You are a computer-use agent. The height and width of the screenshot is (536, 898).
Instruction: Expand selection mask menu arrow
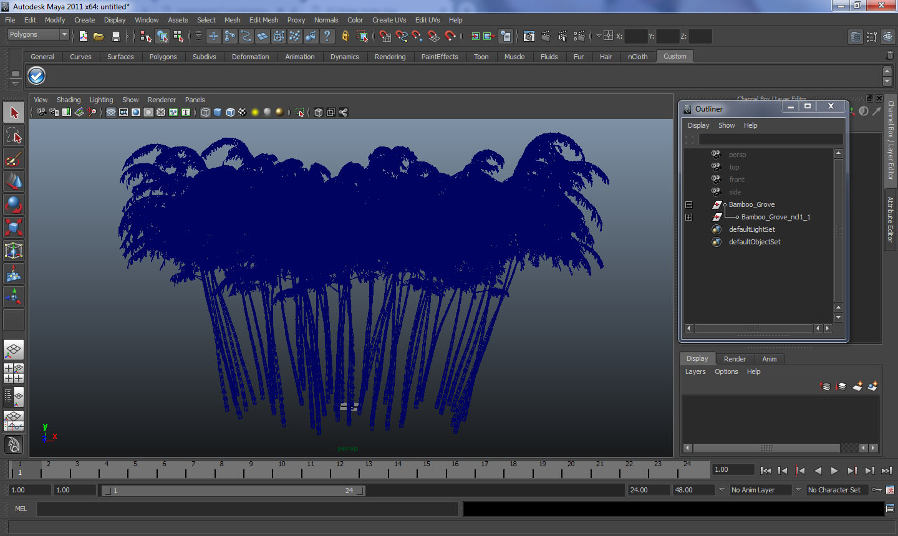pyautogui.click(x=198, y=36)
